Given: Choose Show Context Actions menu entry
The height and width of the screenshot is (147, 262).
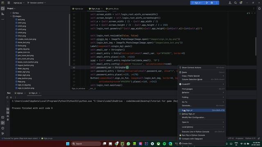Looking at the screenshot, I should [202, 68].
